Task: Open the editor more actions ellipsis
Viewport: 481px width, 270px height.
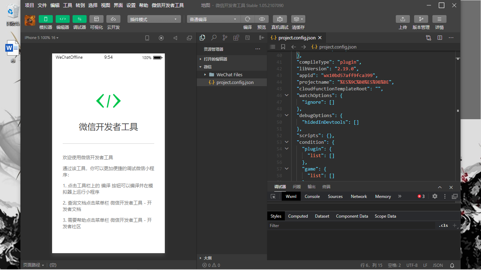Action: pos(451,38)
